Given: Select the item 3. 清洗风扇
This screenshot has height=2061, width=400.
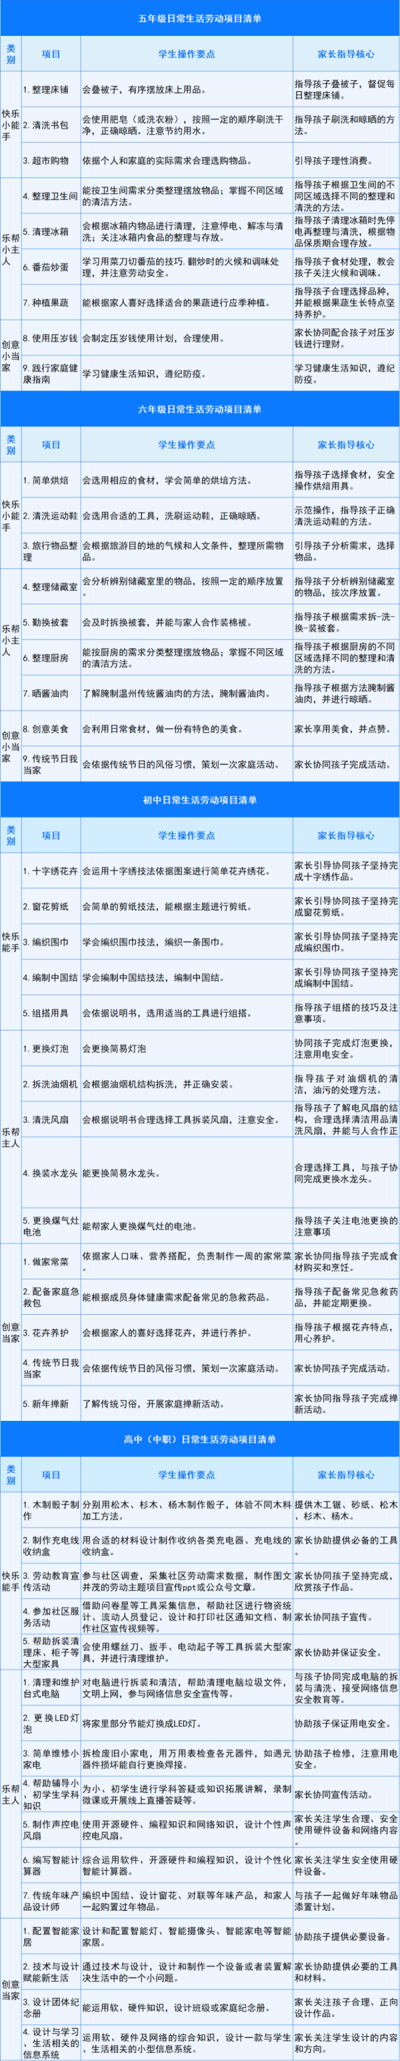Looking at the screenshot, I should (45, 1119).
